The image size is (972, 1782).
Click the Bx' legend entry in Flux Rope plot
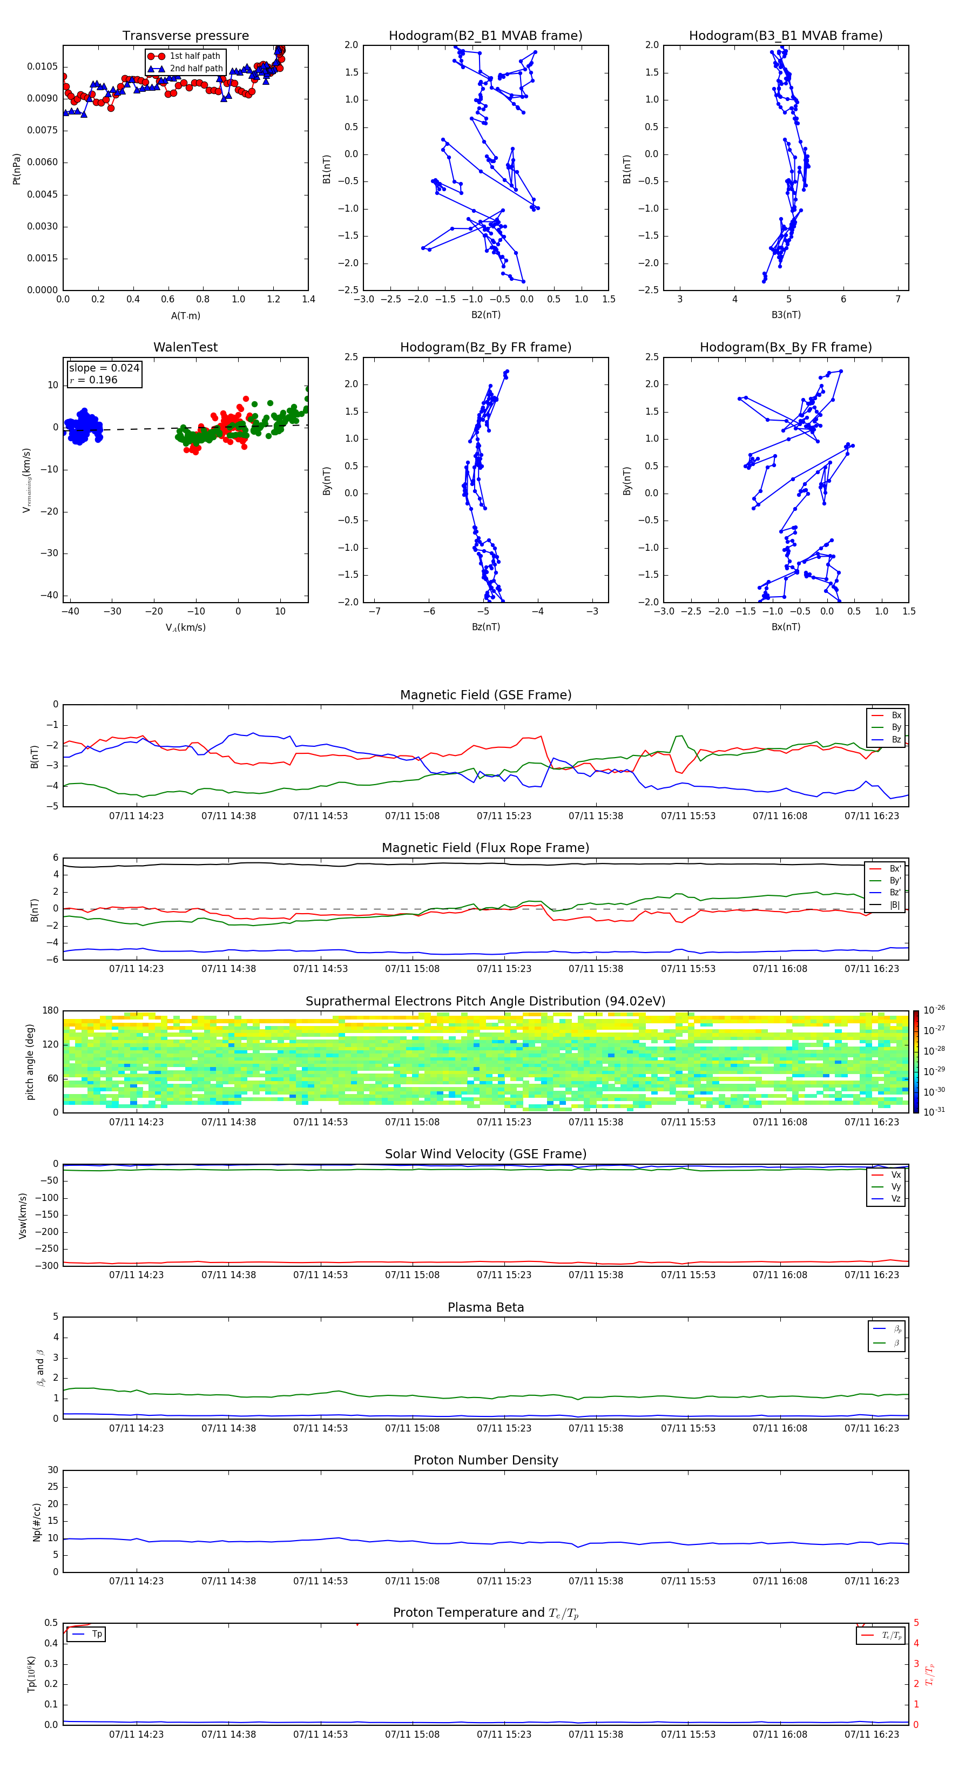[885, 869]
